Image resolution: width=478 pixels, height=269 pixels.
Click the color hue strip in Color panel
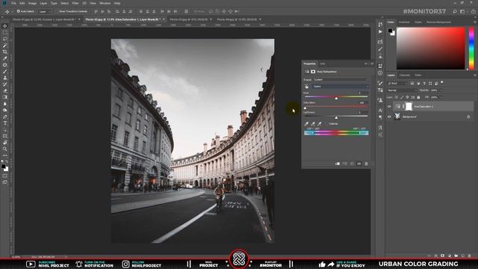click(471, 49)
